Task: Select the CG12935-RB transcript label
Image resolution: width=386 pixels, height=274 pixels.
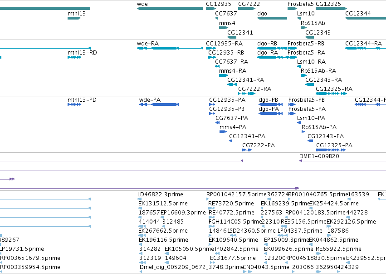Action: tap(226, 53)
